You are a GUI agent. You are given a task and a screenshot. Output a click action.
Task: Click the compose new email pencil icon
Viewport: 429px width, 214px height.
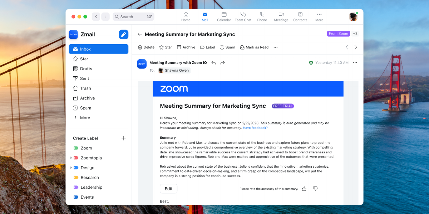123,35
